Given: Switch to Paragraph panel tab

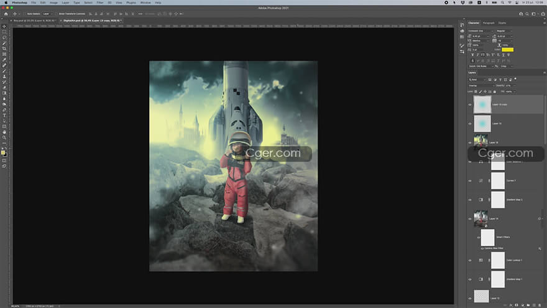Looking at the screenshot, I should point(489,23).
